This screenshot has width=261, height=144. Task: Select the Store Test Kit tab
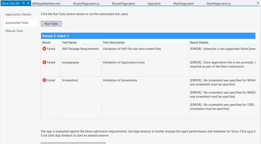tap(11, 3)
